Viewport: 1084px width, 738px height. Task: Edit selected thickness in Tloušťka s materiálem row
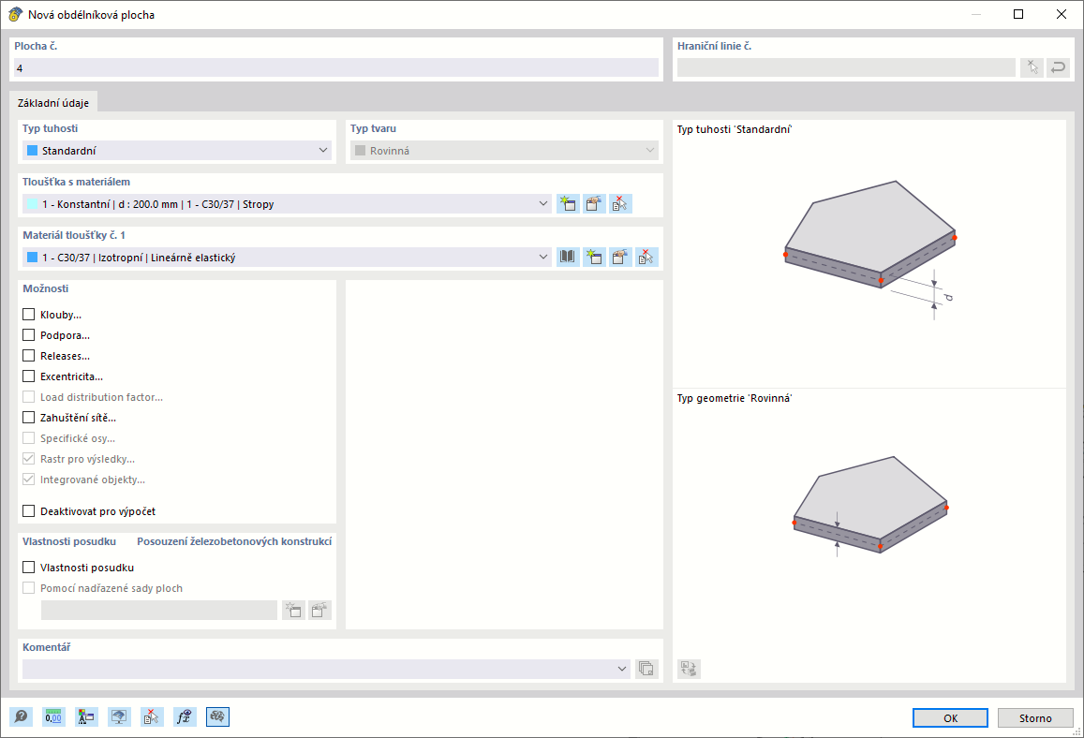tap(595, 204)
